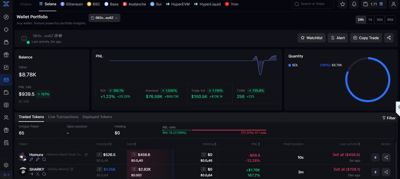Click Sell all ($709.1) for SHARKY

pyautogui.click(x=347, y=169)
